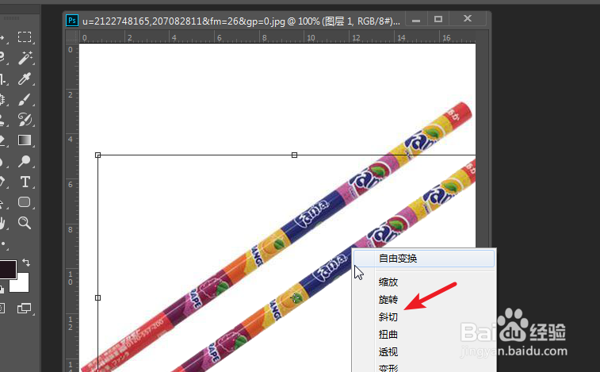The width and height of the screenshot is (600, 372).
Task: Activate the Gradient tool
Action: [x=25, y=140]
